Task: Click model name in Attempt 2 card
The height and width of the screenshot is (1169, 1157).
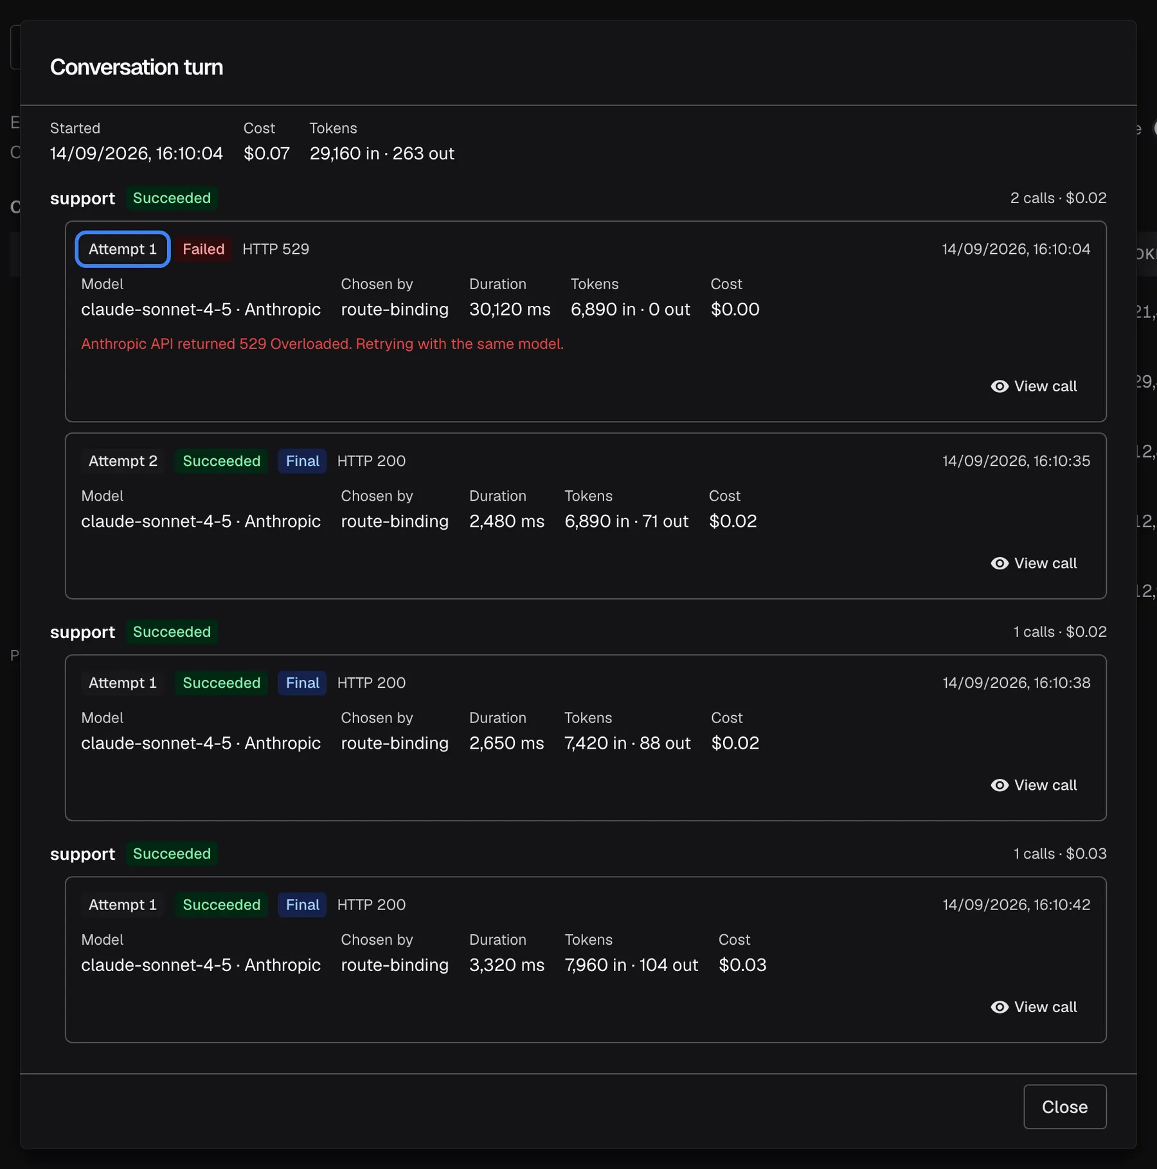Action: tap(201, 521)
